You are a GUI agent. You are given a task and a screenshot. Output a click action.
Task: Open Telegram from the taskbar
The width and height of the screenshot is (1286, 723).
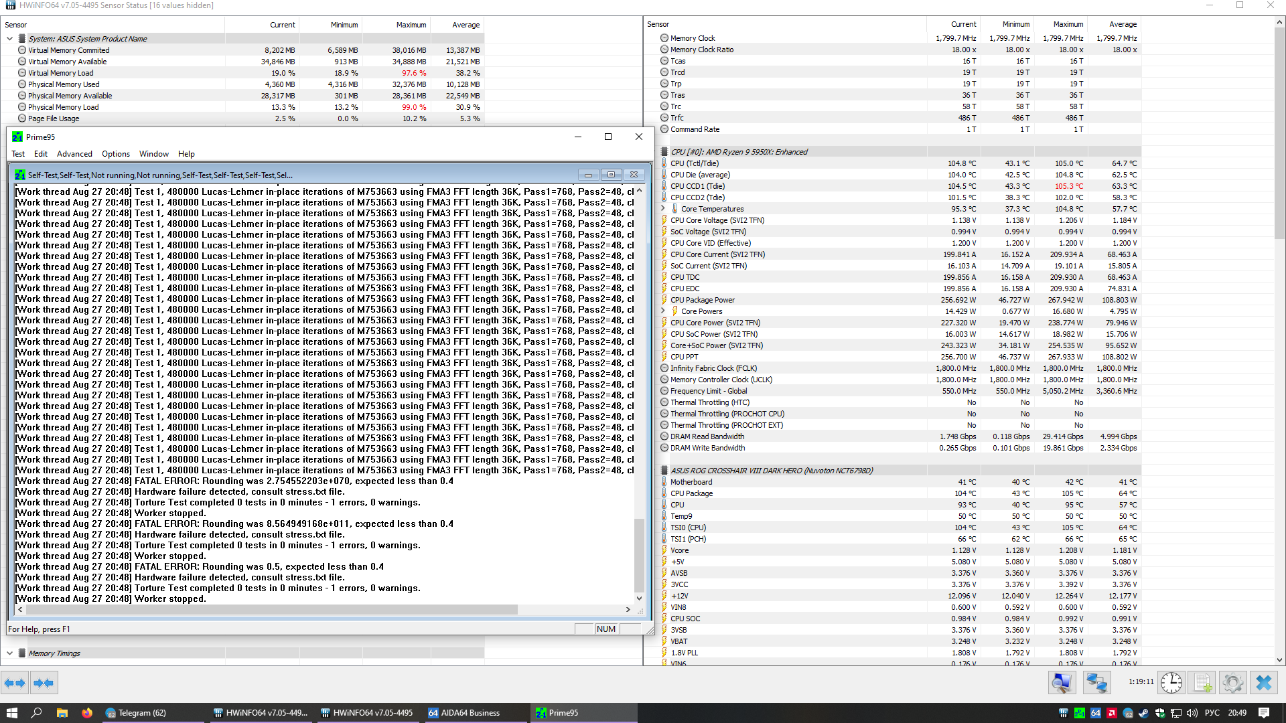(136, 713)
